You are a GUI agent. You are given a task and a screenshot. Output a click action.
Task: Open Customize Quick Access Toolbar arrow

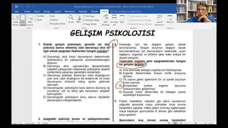click(x=33, y=6)
